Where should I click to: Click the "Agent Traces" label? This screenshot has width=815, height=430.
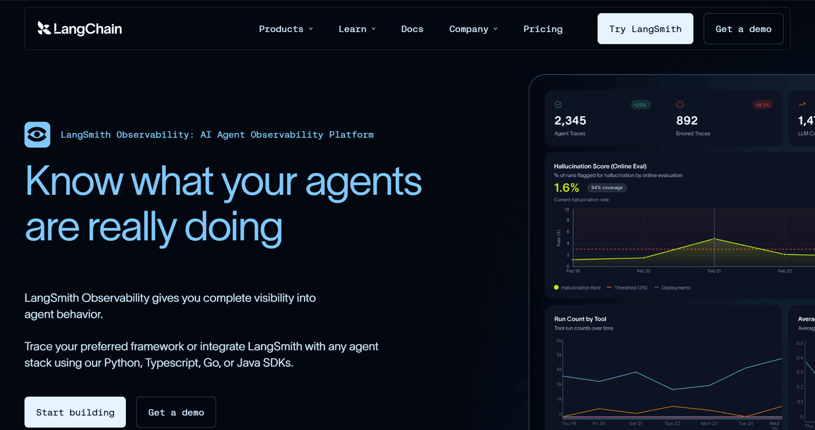570,133
